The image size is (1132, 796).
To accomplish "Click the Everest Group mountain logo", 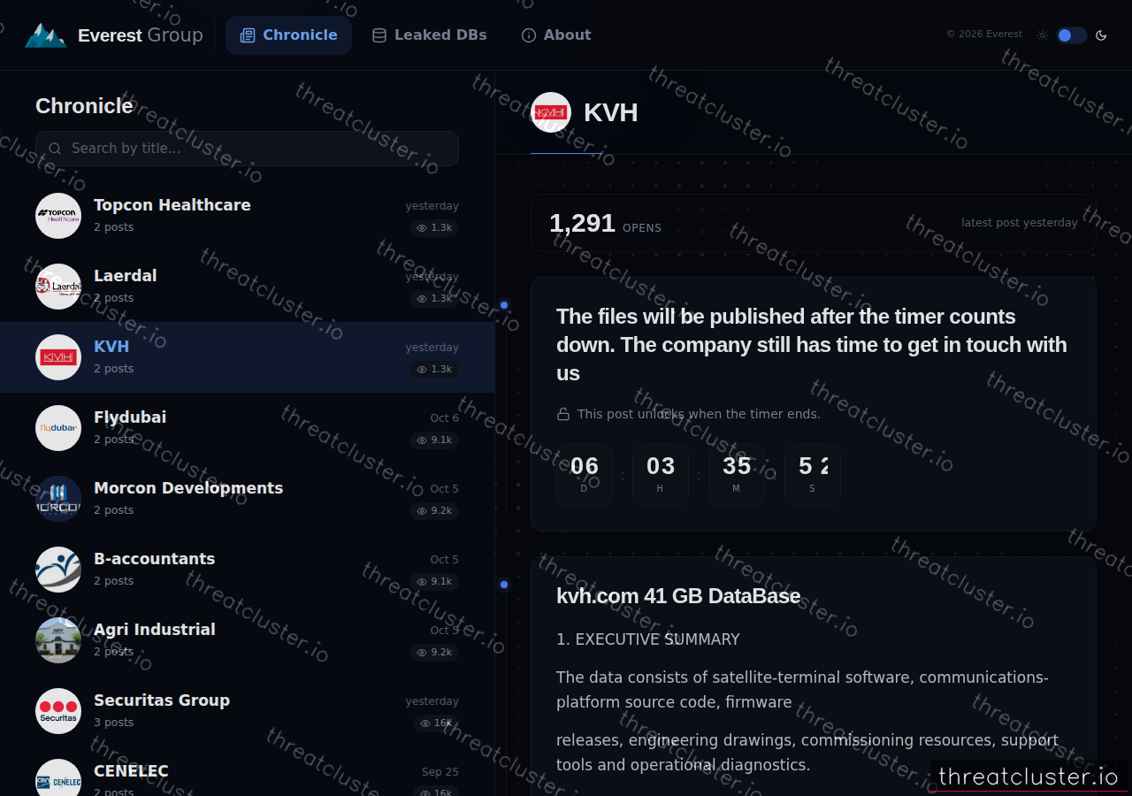I will pos(45,35).
